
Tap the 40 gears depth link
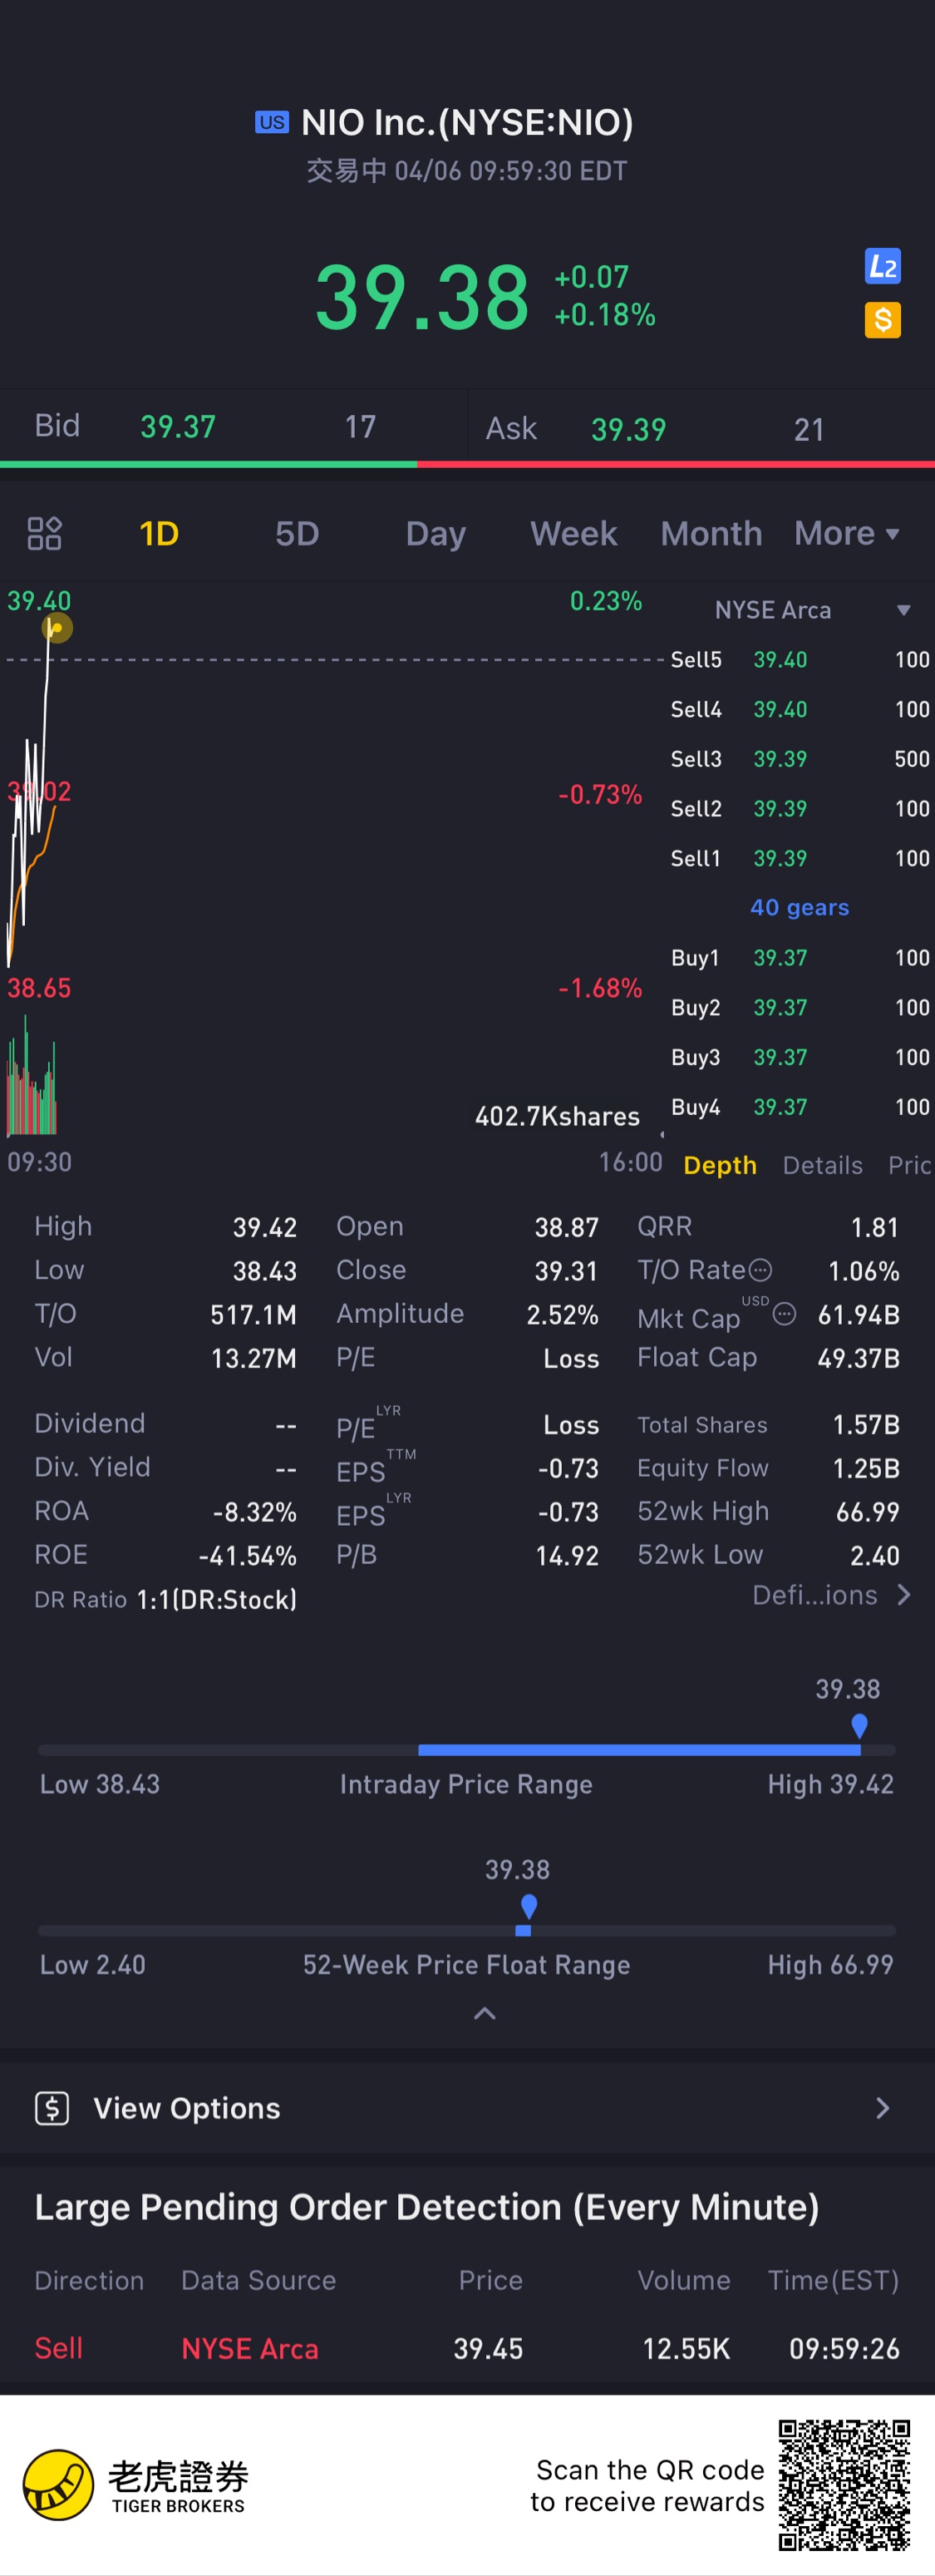pos(799,907)
